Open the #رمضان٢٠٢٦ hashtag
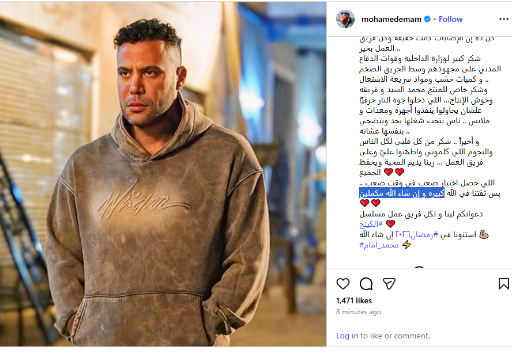 417,234
